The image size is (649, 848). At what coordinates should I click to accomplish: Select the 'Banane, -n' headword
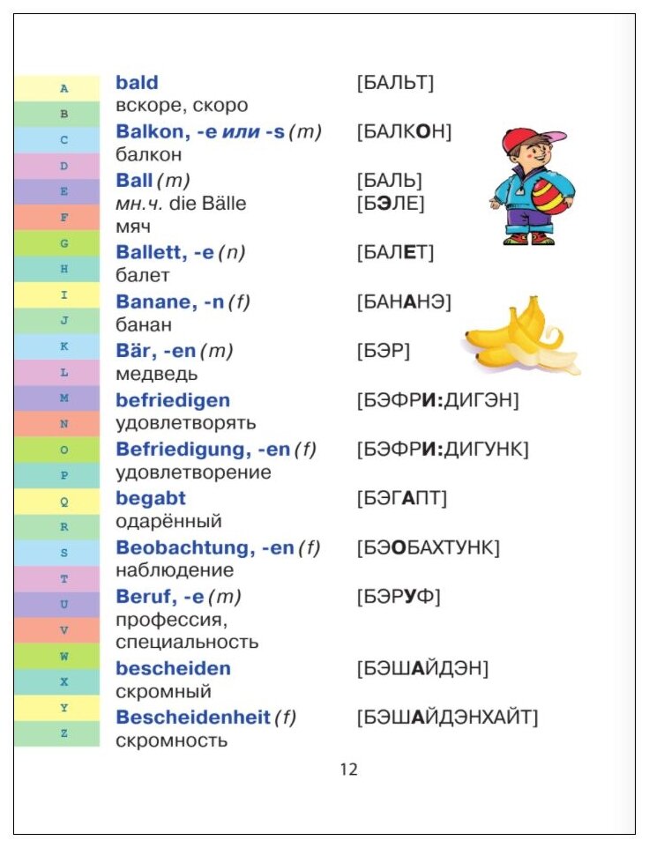click(x=170, y=301)
